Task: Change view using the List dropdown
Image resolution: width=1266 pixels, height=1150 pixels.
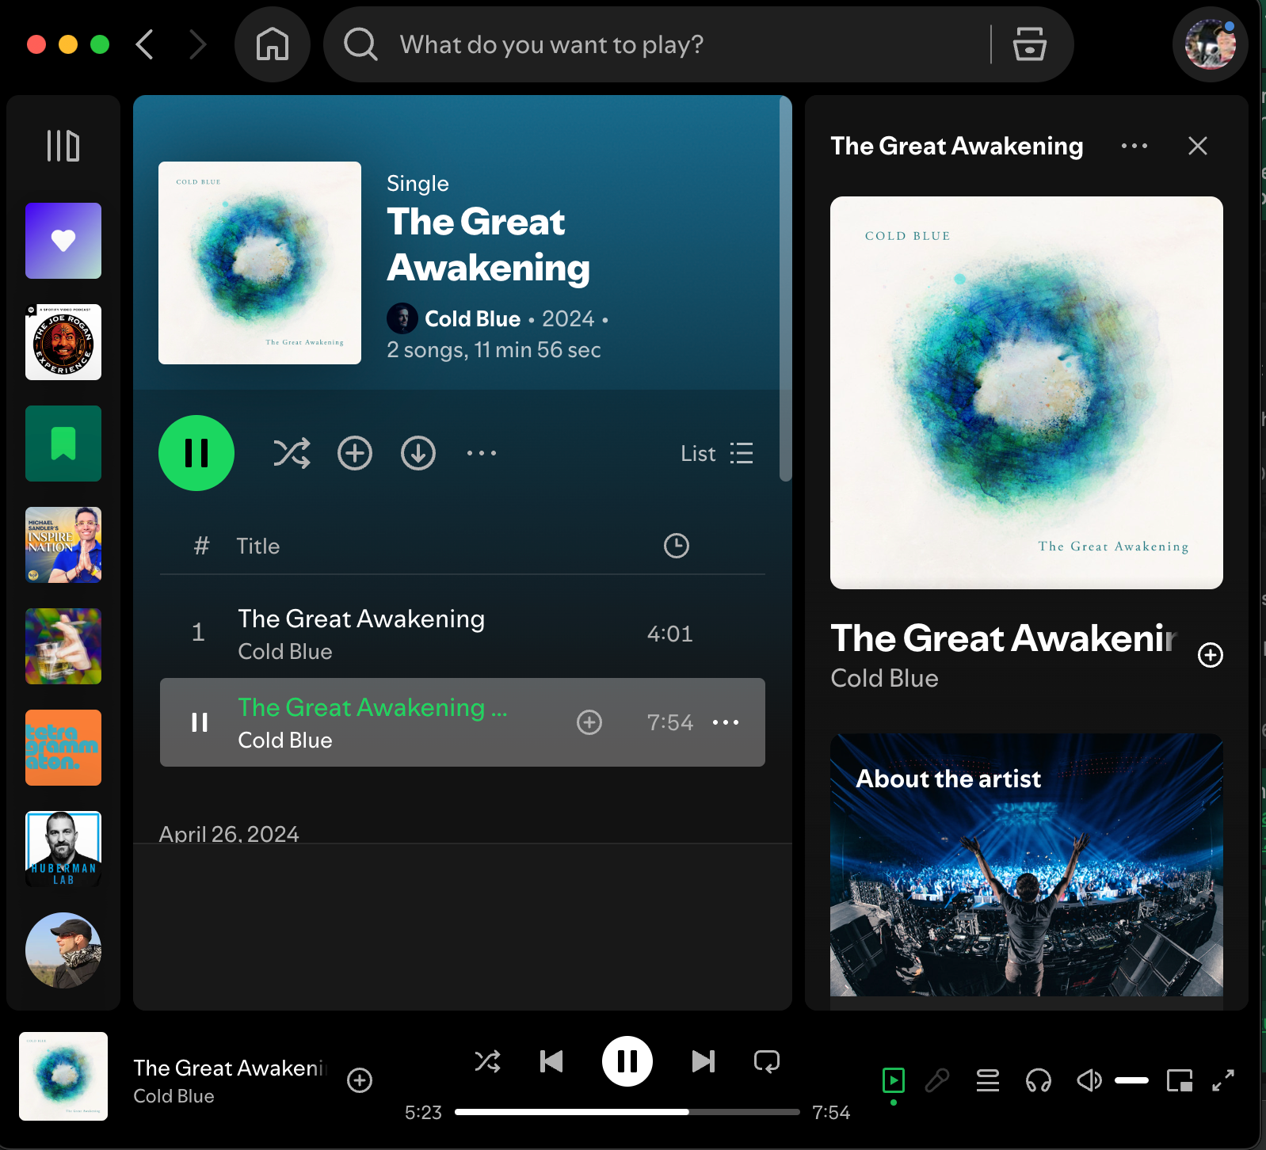Action: click(717, 453)
